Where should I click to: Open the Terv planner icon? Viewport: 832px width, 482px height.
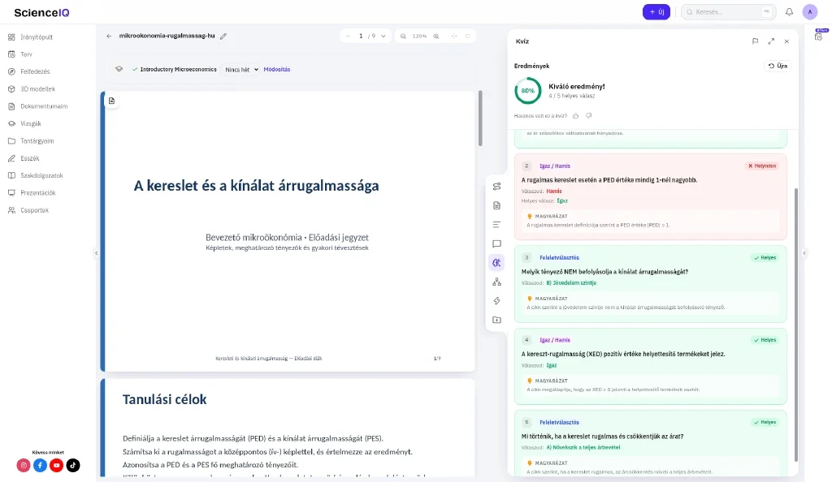tap(11, 54)
